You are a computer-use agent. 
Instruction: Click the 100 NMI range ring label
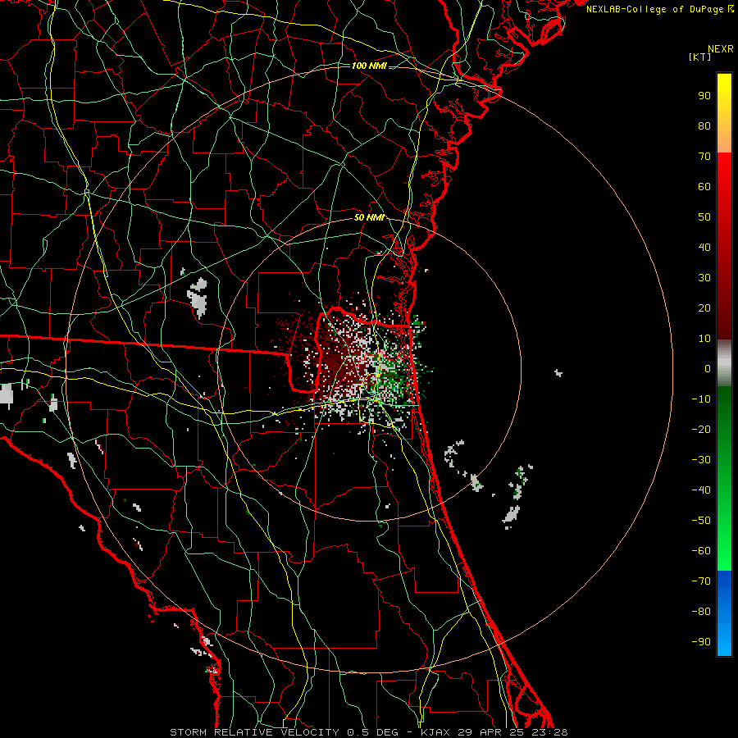tap(369, 66)
